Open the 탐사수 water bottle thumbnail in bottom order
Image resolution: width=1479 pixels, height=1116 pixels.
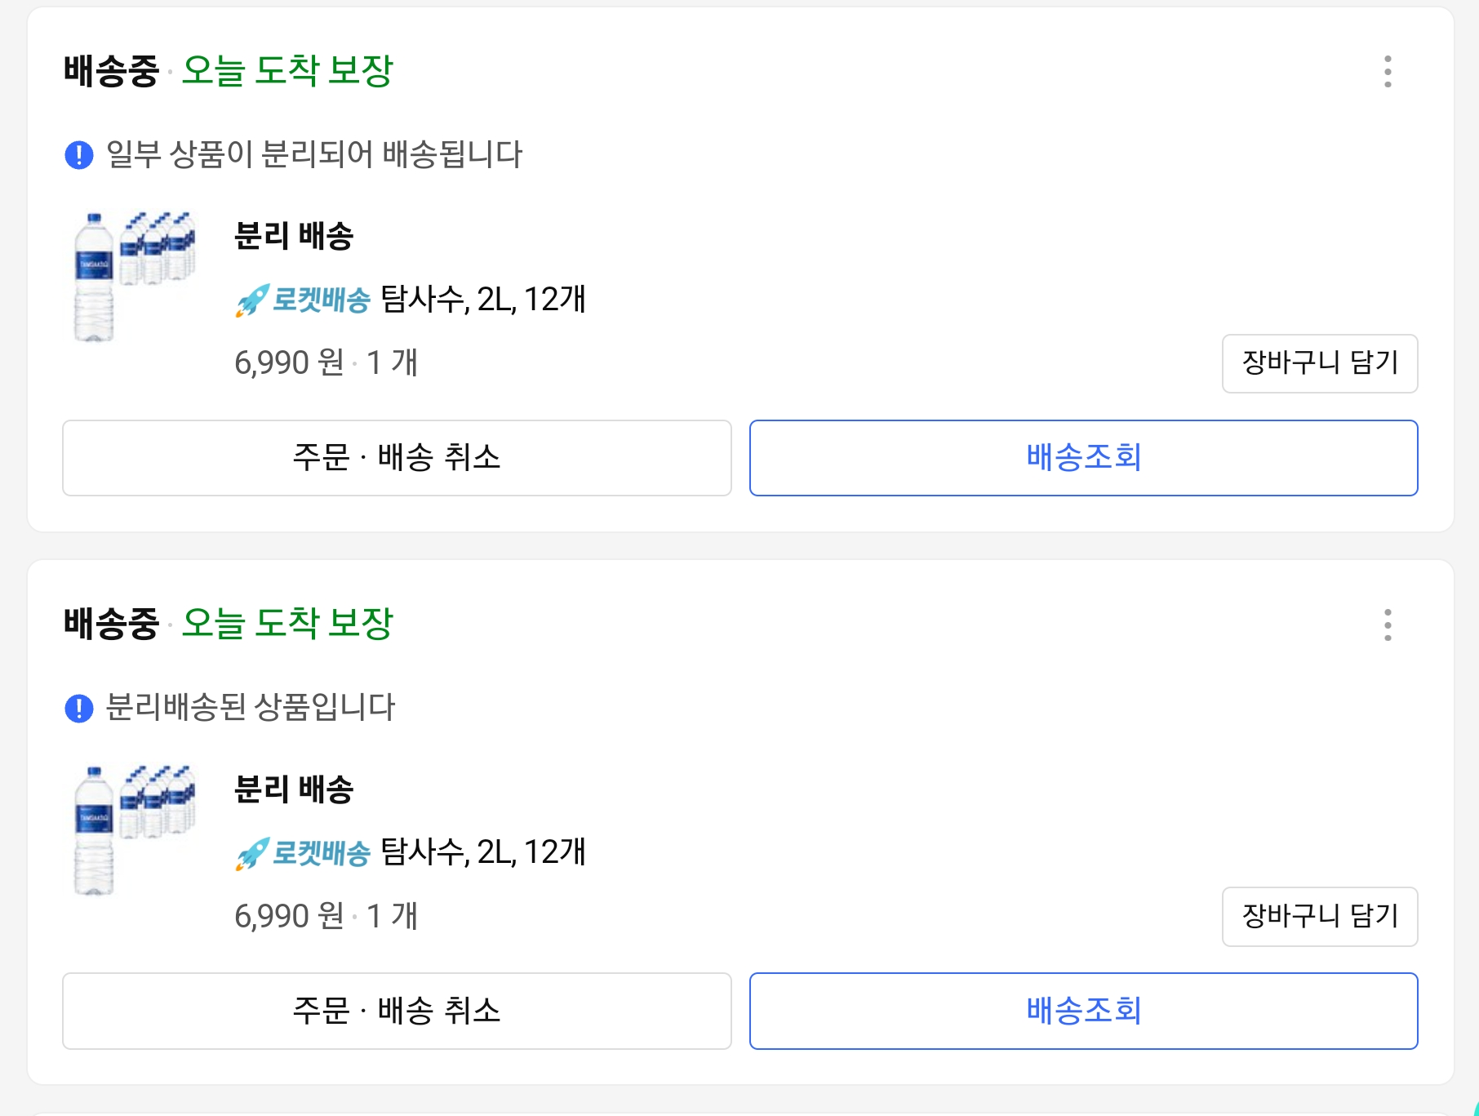134,829
